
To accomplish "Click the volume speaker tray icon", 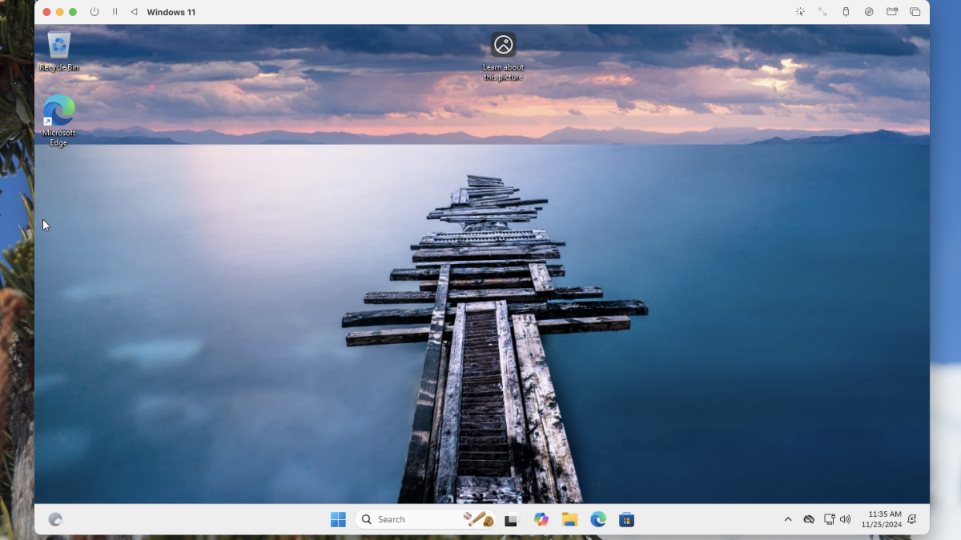I will (x=845, y=519).
